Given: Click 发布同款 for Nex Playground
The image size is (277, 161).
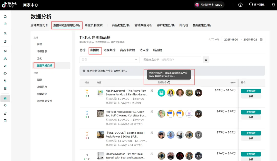Looking at the screenshot, I should (x=251, y=91).
